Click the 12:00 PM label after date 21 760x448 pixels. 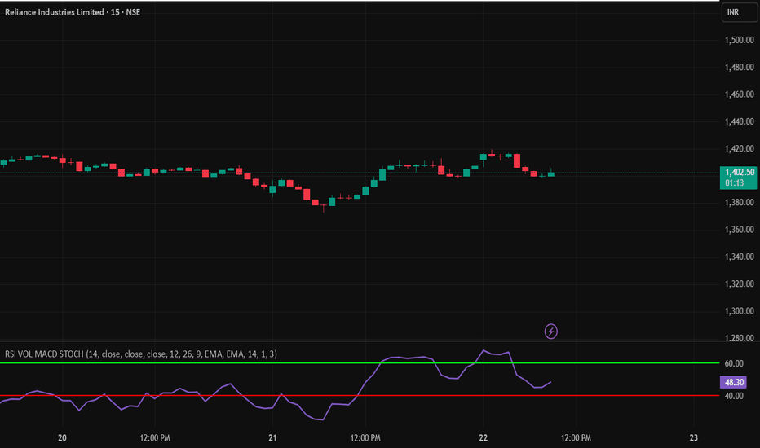[365, 438]
